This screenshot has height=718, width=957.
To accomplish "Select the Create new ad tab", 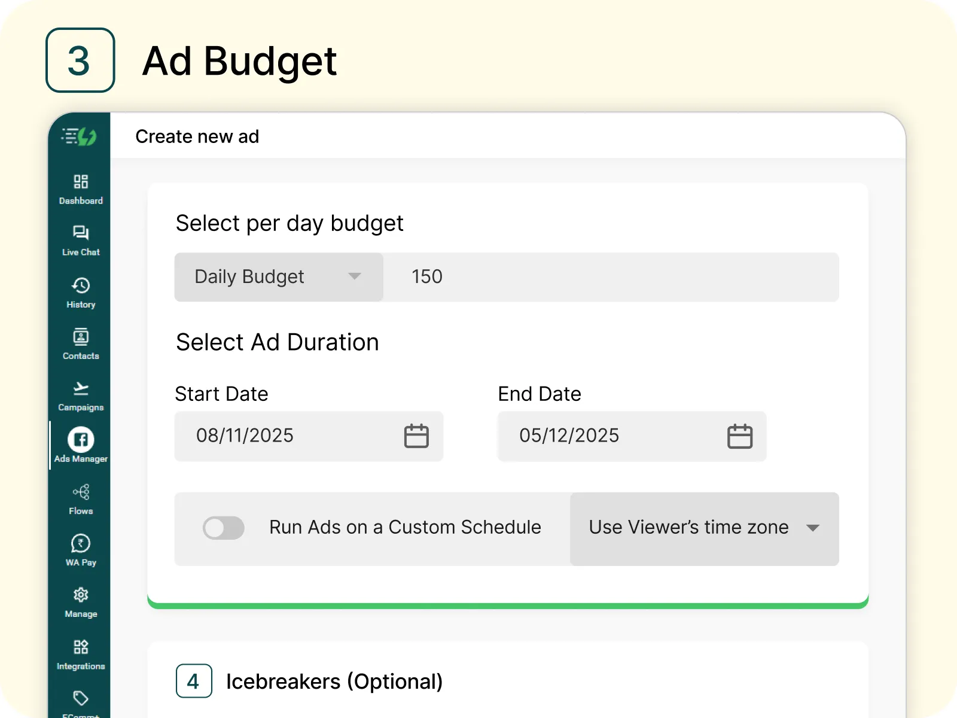I will click(197, 136).
